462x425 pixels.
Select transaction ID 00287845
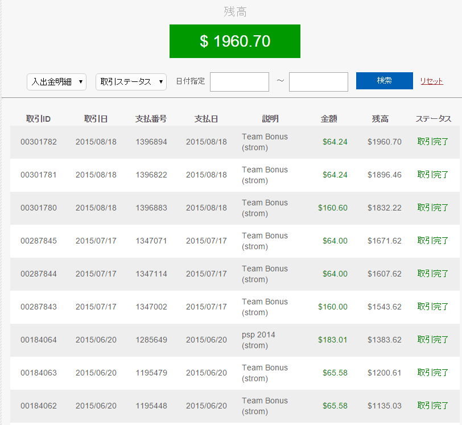tap(39, 241)
